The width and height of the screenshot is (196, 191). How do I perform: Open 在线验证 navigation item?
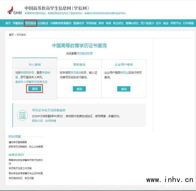pos(43,23)
